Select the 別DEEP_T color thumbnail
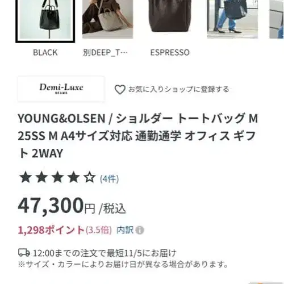Viewport: 284px width, 284px height. pyautogui.click(x=107, y=19)
